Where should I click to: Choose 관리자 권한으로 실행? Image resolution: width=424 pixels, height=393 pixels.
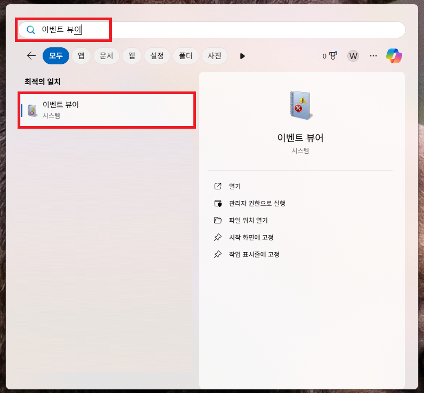click(x=257, y=203)
